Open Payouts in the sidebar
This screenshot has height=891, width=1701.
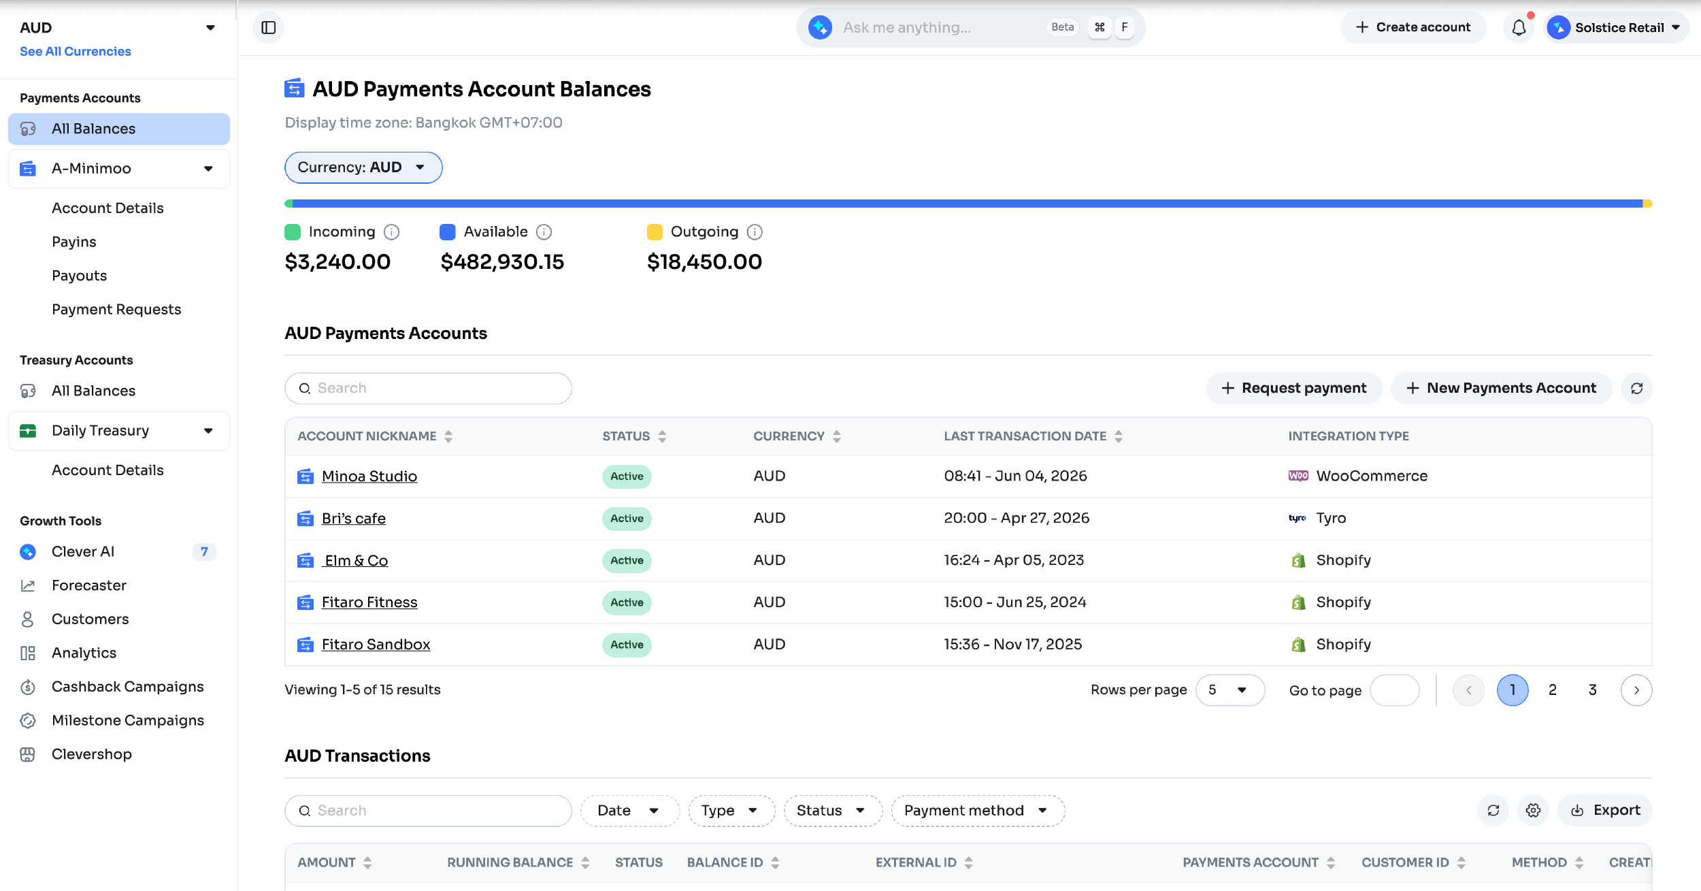click(80, 276)
